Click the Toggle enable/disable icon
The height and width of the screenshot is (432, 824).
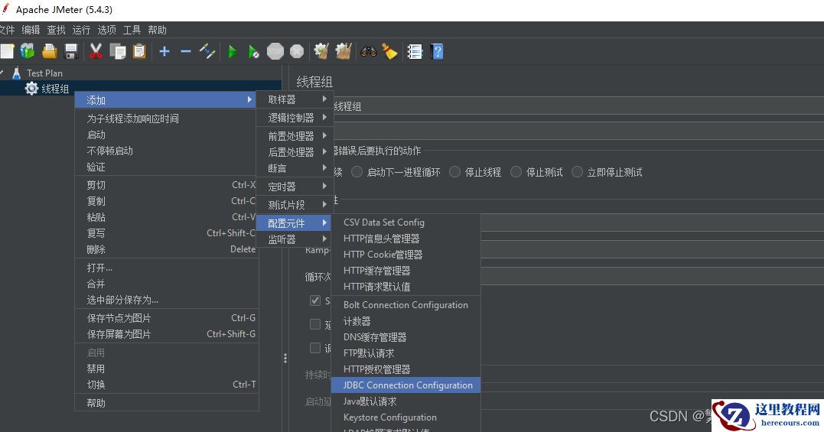click(207, 51)
